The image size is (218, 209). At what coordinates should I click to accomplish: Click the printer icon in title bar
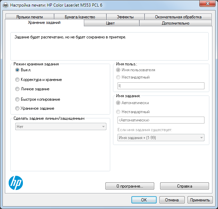(x=5, y=6)
